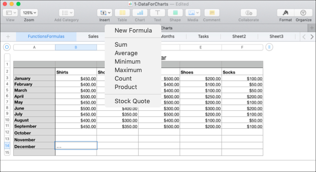
Task: Open the Format sidebar
Action: [x=285, y=13]
